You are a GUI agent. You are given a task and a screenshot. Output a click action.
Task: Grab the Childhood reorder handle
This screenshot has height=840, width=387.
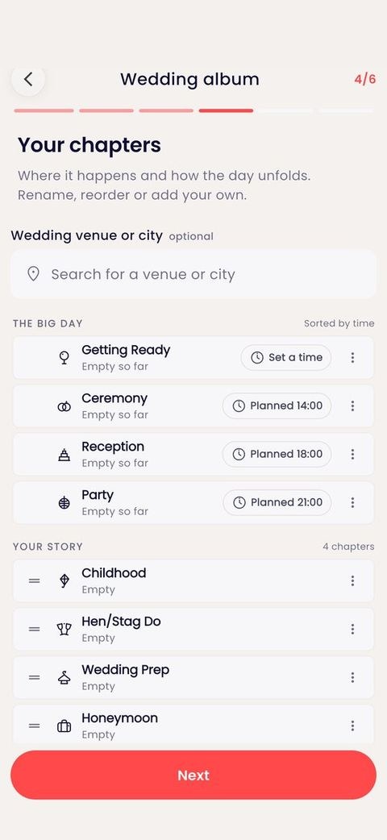(35, 580)
